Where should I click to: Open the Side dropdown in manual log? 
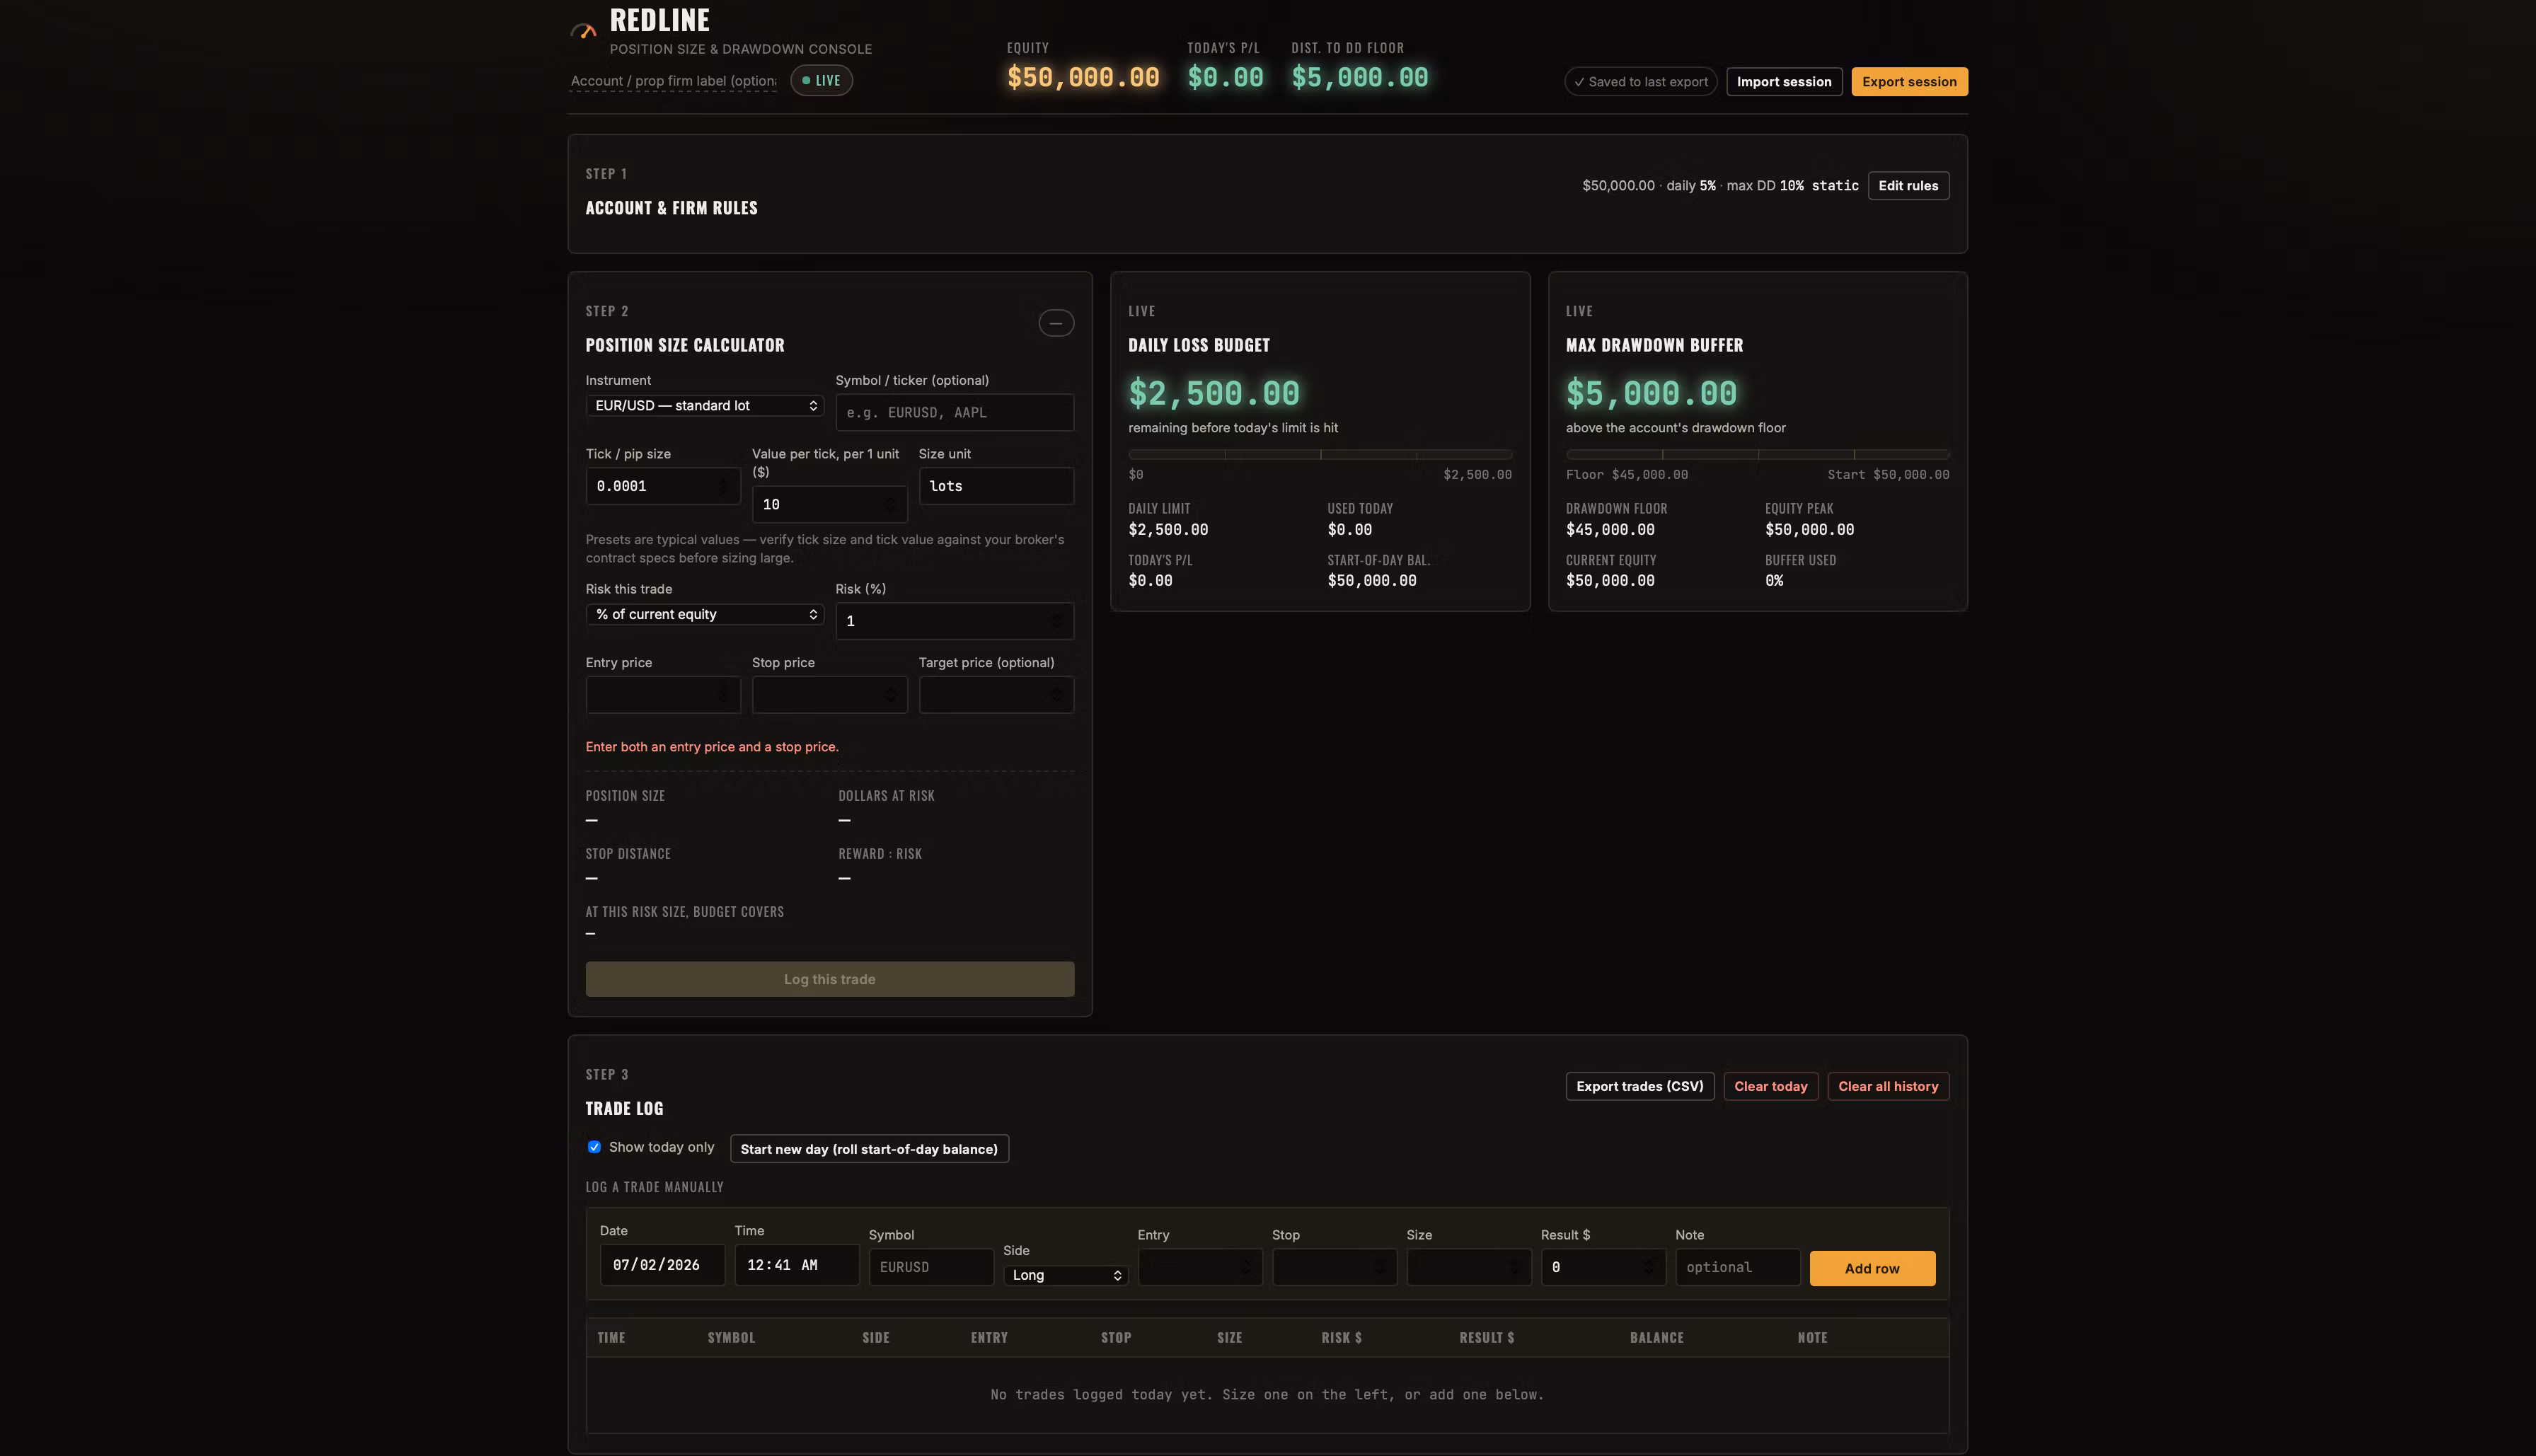(1066, 1275)
